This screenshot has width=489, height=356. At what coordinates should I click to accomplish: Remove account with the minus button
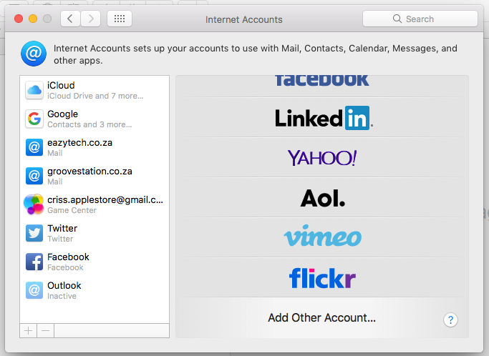pos(46,330)
